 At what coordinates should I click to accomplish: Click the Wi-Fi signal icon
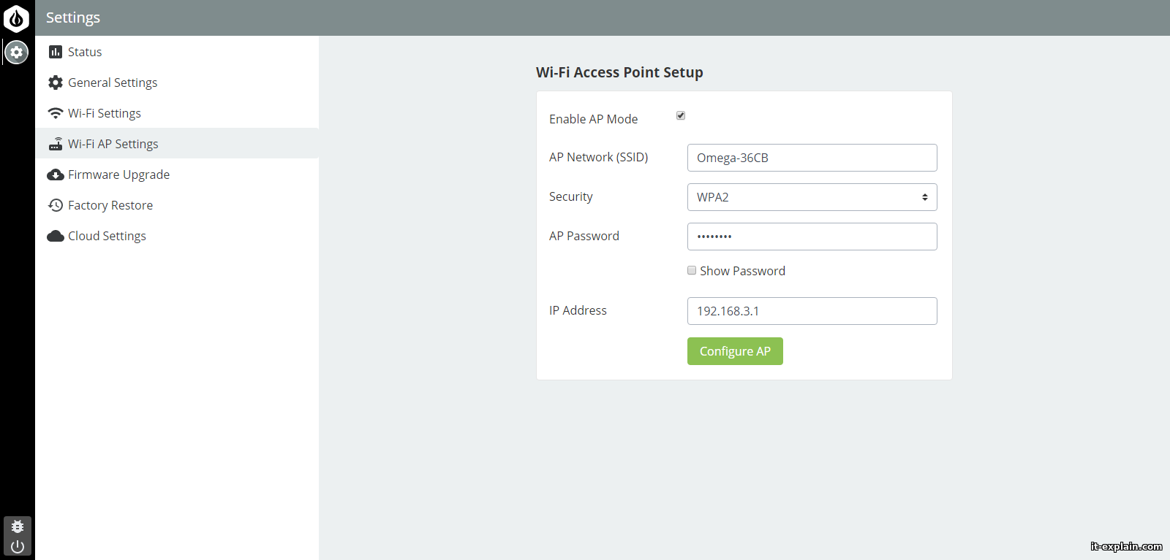tap(56, 113)
